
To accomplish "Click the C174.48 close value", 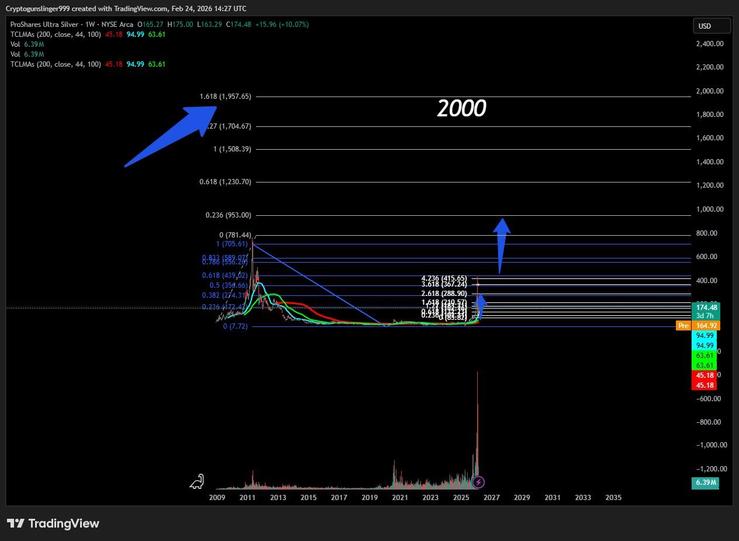I will (x=239, y=25).
